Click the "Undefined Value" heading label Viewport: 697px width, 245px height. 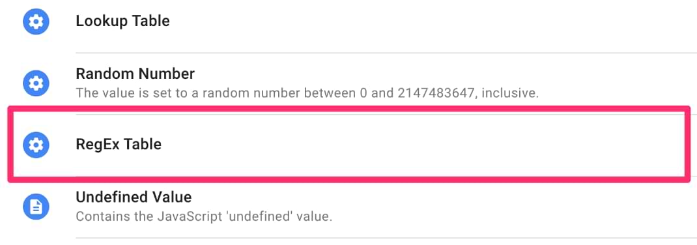click(x=134, y=197)
